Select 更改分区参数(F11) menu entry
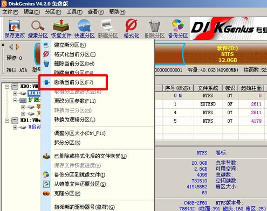The height and width of the screenshot is (211, 267). tap(98, 101)
